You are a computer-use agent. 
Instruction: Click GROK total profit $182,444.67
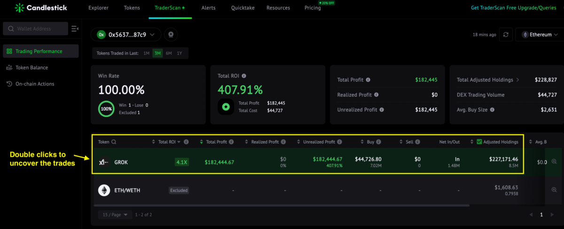tap(219, 162)
